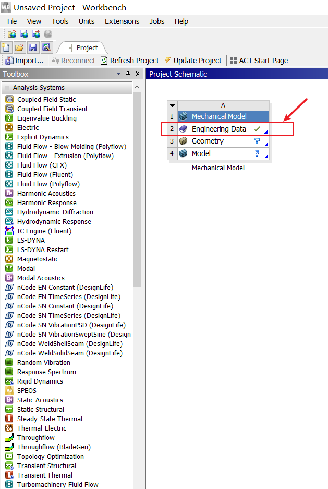The image size is (328, 489).
Task: Click the Toolbox scroll up arrow
Action: 137,87
